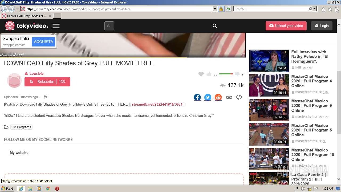This screenshot has width=341, height=192.
Task: Click Internet Explorer forward button
Action: point(11,9)
